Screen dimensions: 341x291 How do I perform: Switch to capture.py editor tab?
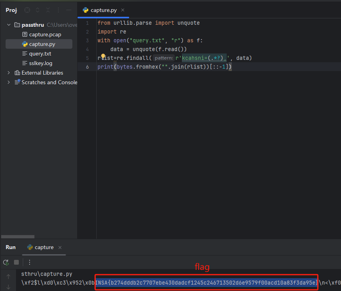(103, 10)
